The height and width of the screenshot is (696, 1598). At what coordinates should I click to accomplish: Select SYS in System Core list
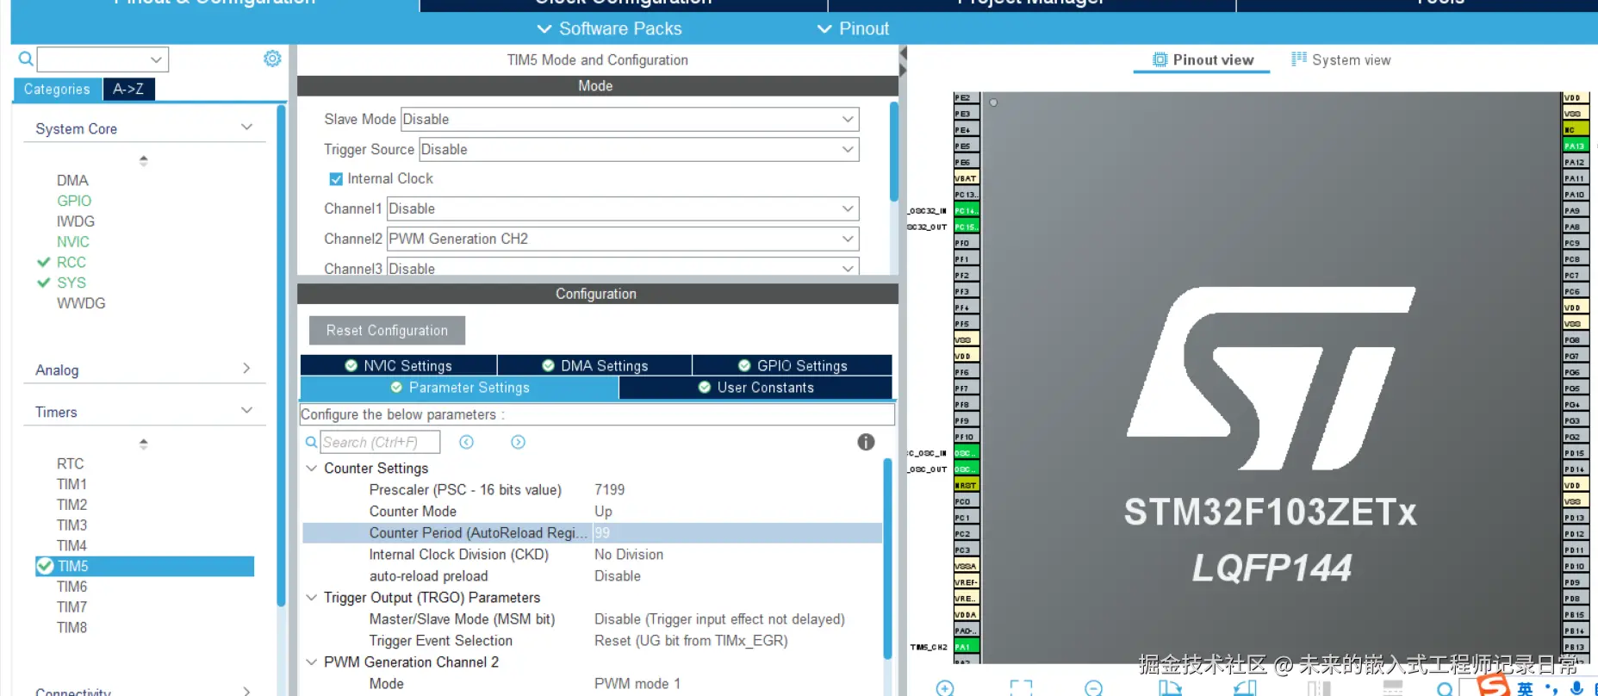pos(72,283)
